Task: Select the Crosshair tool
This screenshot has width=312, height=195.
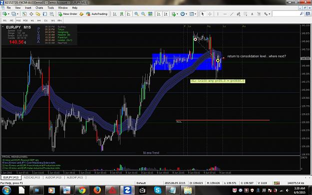Action: [210, 14]
